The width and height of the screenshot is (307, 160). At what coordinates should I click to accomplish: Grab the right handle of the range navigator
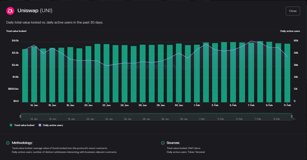pos(292,116)
